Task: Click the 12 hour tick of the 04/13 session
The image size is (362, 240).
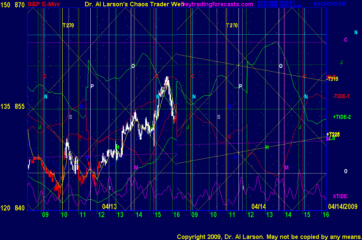Action: pyautogui.click(x=101, y=215)
